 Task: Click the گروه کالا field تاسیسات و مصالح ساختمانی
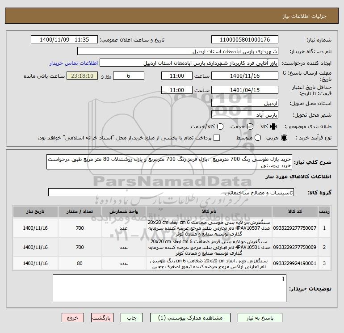(x=171, y=192)
